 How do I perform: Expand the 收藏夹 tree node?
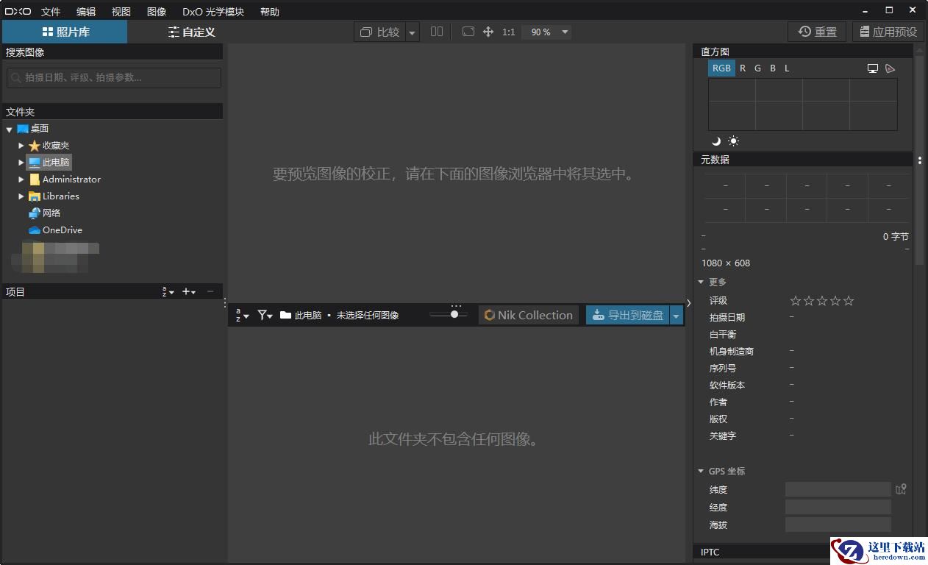[x=21, y=146]
